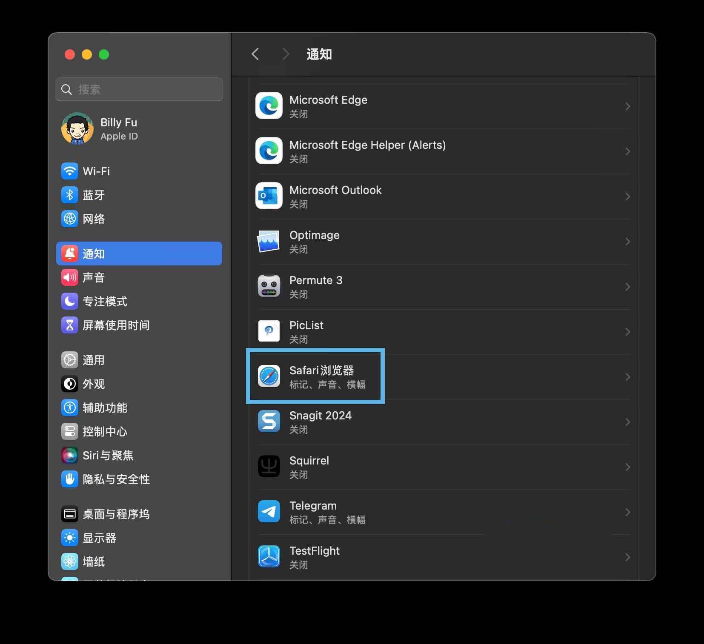The image size is (704, 644).
Task: Click the Wi-Fi sidebar icon
Action: click(70, 171)
